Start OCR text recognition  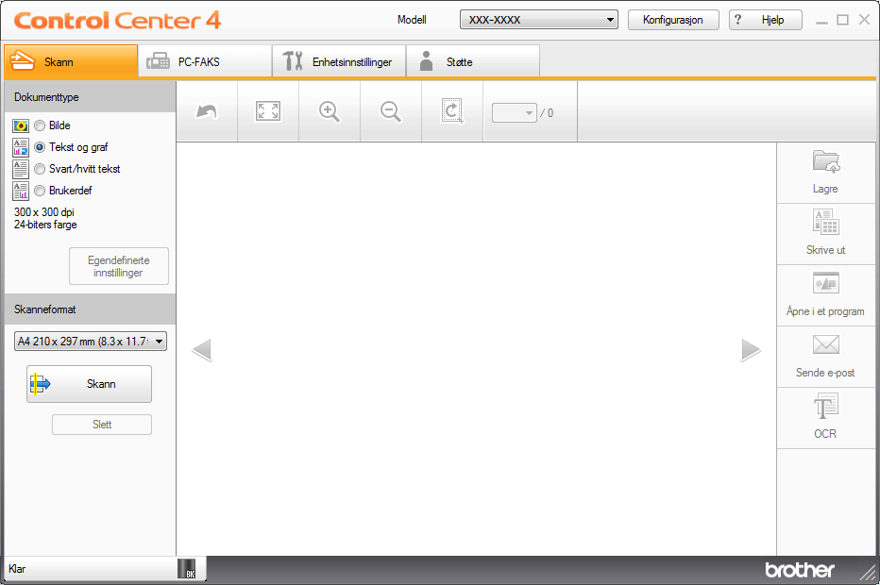click(x=824, y=417)
